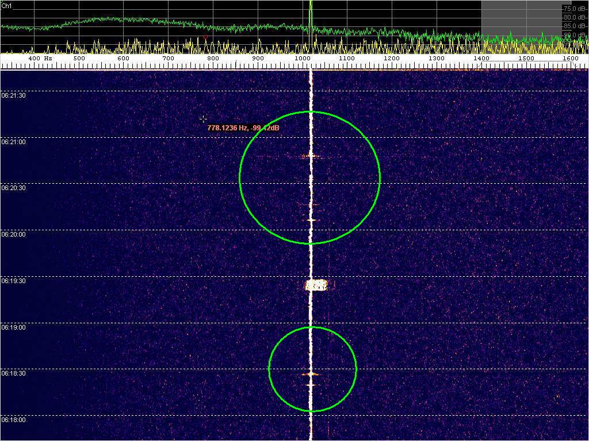
Task: Select the 06:21:30 time label
Action: tap(13, 96)
